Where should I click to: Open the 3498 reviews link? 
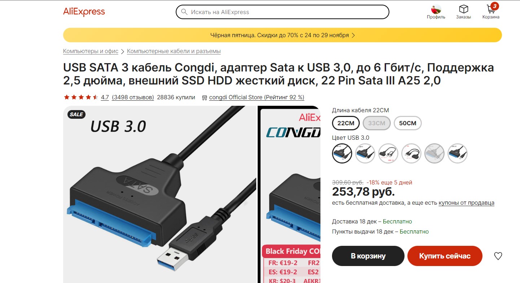pyautogui.click(x=133, y=97)
